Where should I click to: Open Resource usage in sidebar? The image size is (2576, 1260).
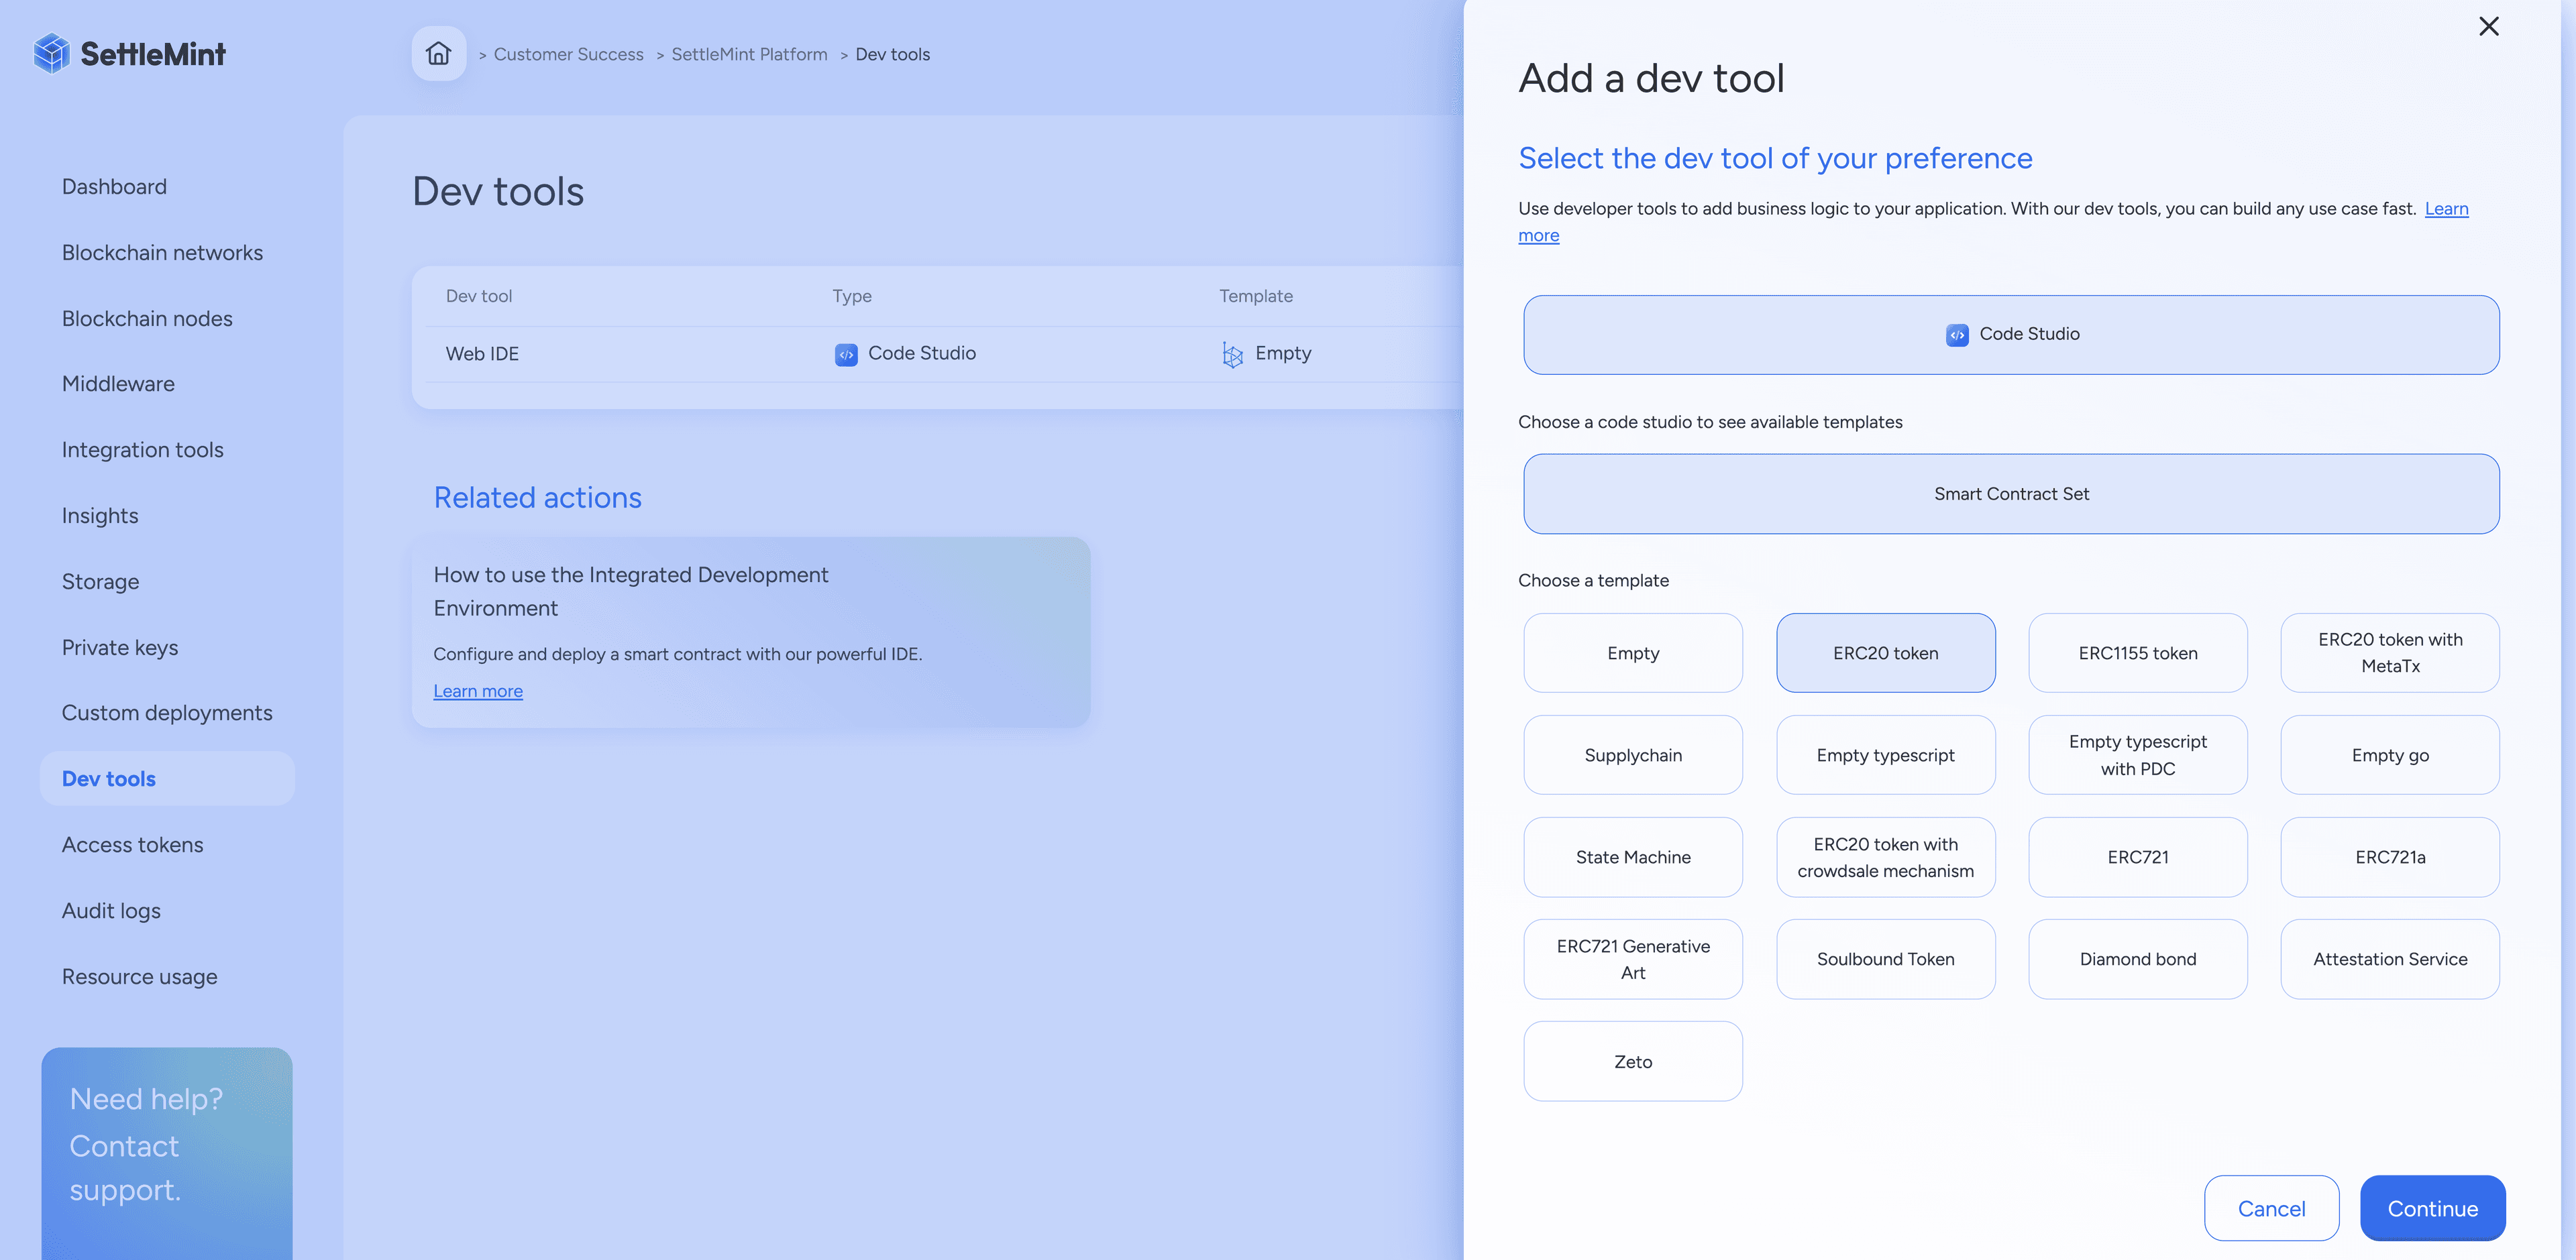[x=139, y=977]
